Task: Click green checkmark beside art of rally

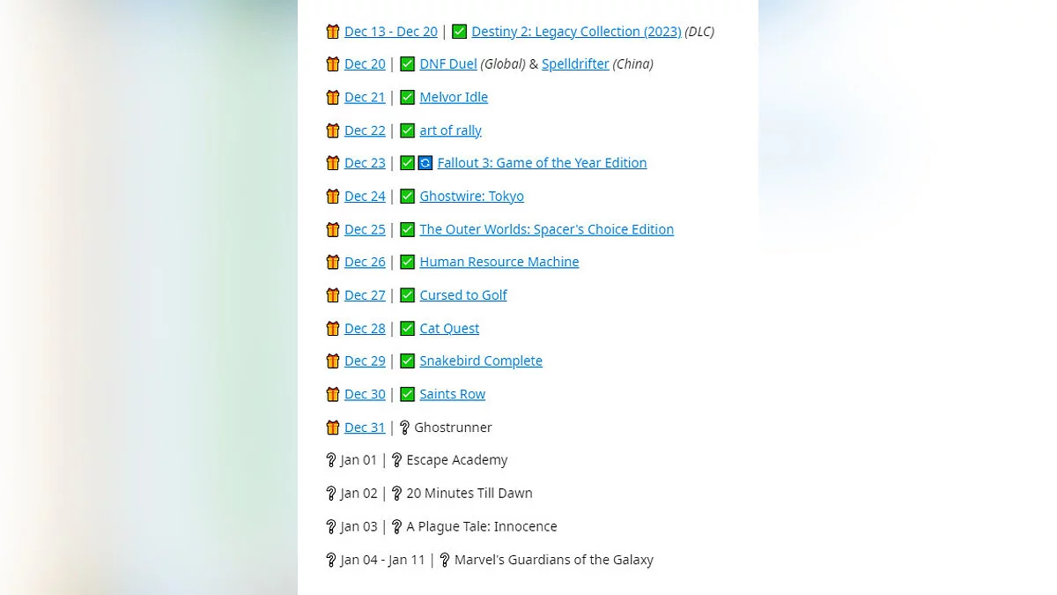Action: pos(408,130)
